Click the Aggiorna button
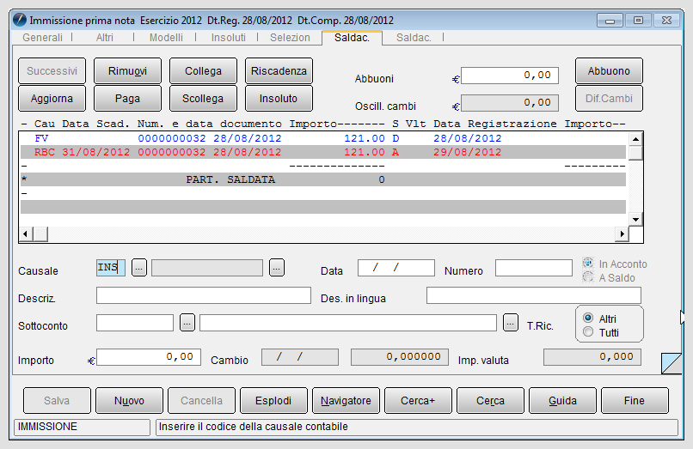693x449 pixels. pyautogui.click(x=52, y=98)
